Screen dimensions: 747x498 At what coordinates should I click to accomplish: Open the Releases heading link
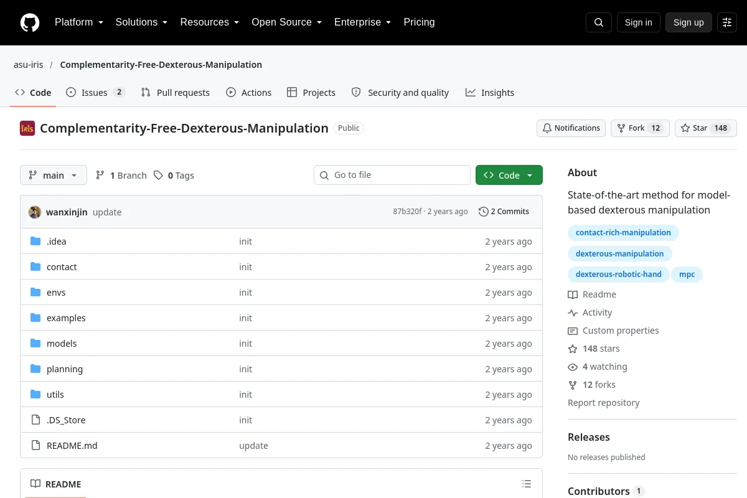pyautogui.click(x=589, y=437)
